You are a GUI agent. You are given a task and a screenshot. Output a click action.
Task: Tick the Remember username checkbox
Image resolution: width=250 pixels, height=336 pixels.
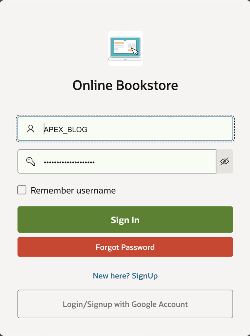click(22, 190)
